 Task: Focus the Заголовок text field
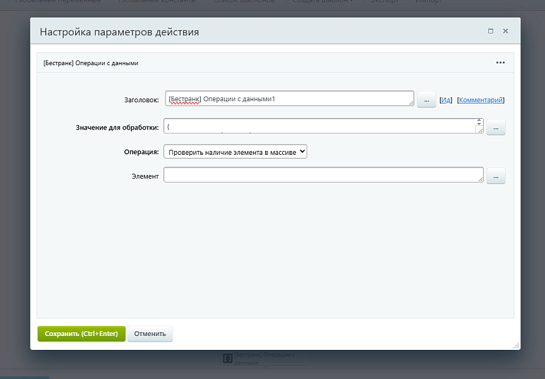287,99
